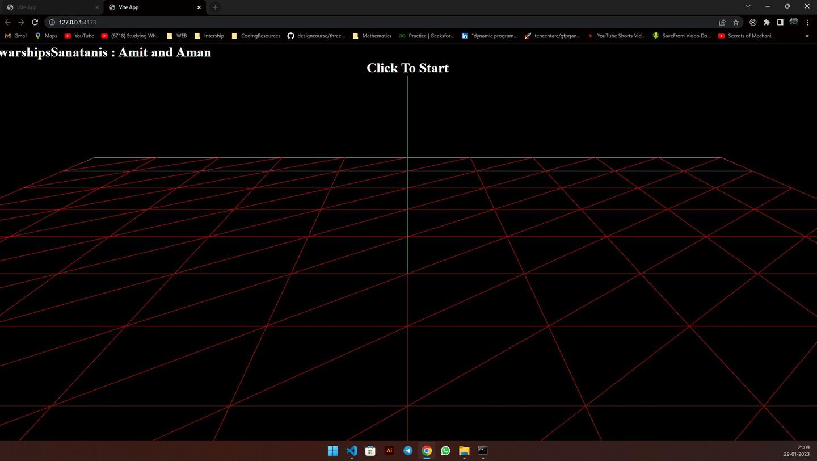The width and height of the screenshot is (817, 461).
Task: Open the clock showing 21:09 29-01-2023
Action: pos(797,451)
